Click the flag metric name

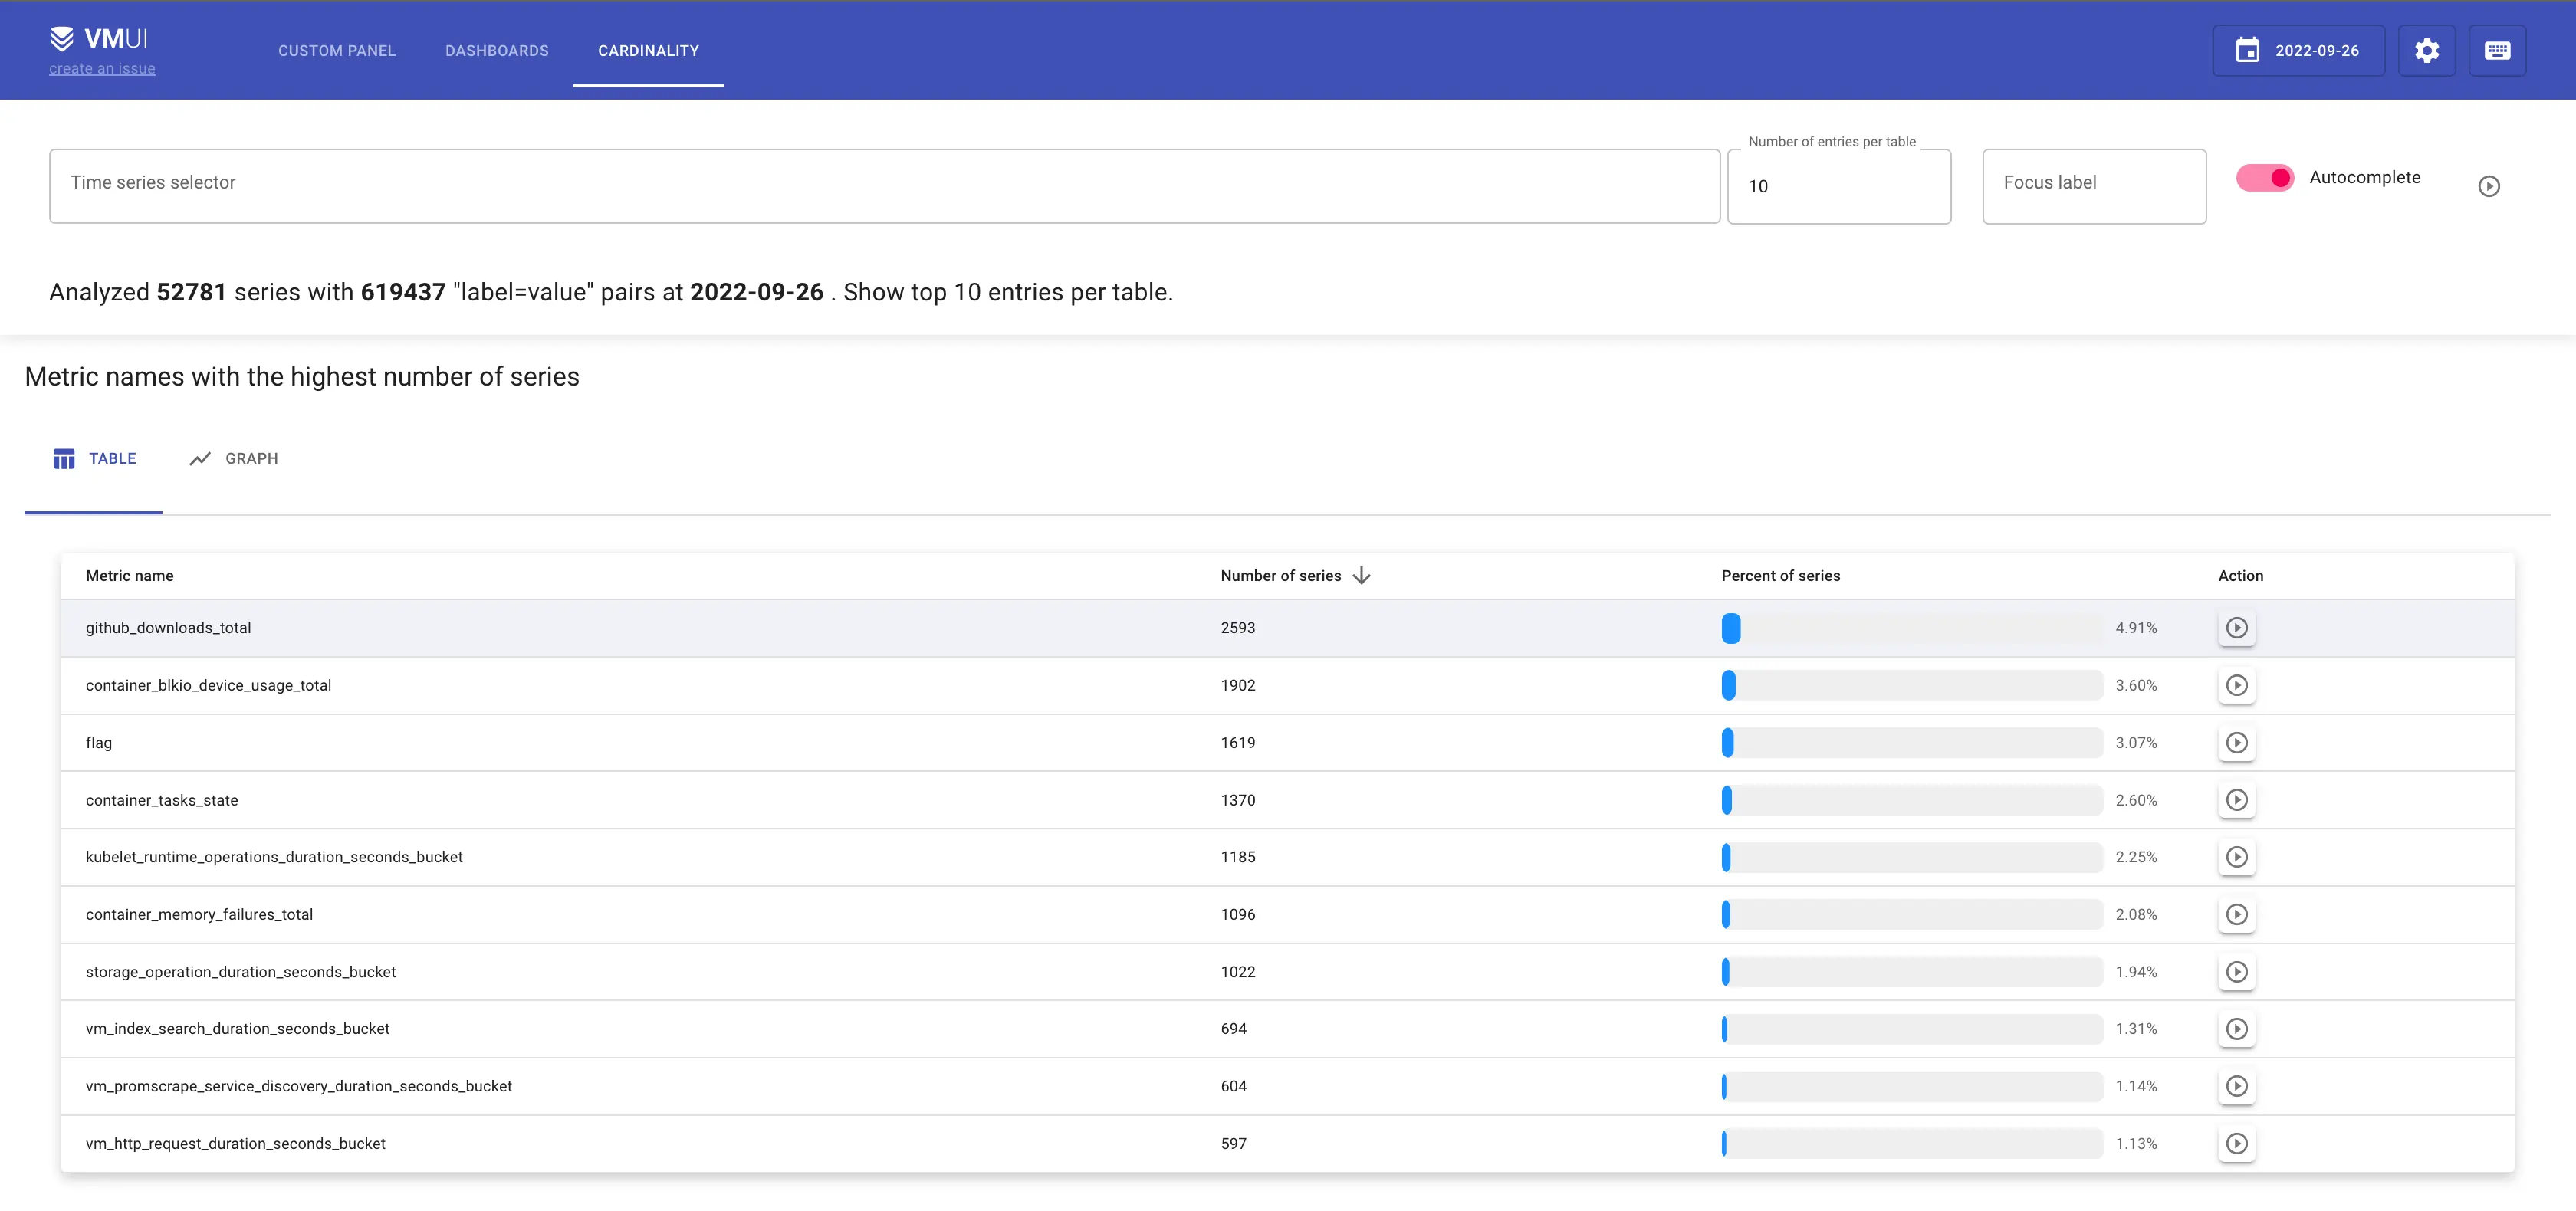point(99,743)
